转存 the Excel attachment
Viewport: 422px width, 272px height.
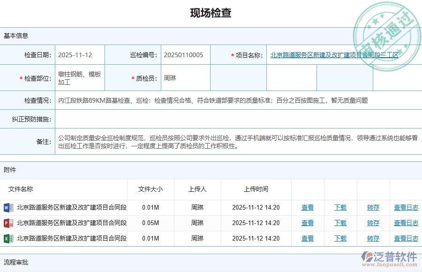click(x=373, y=239)
